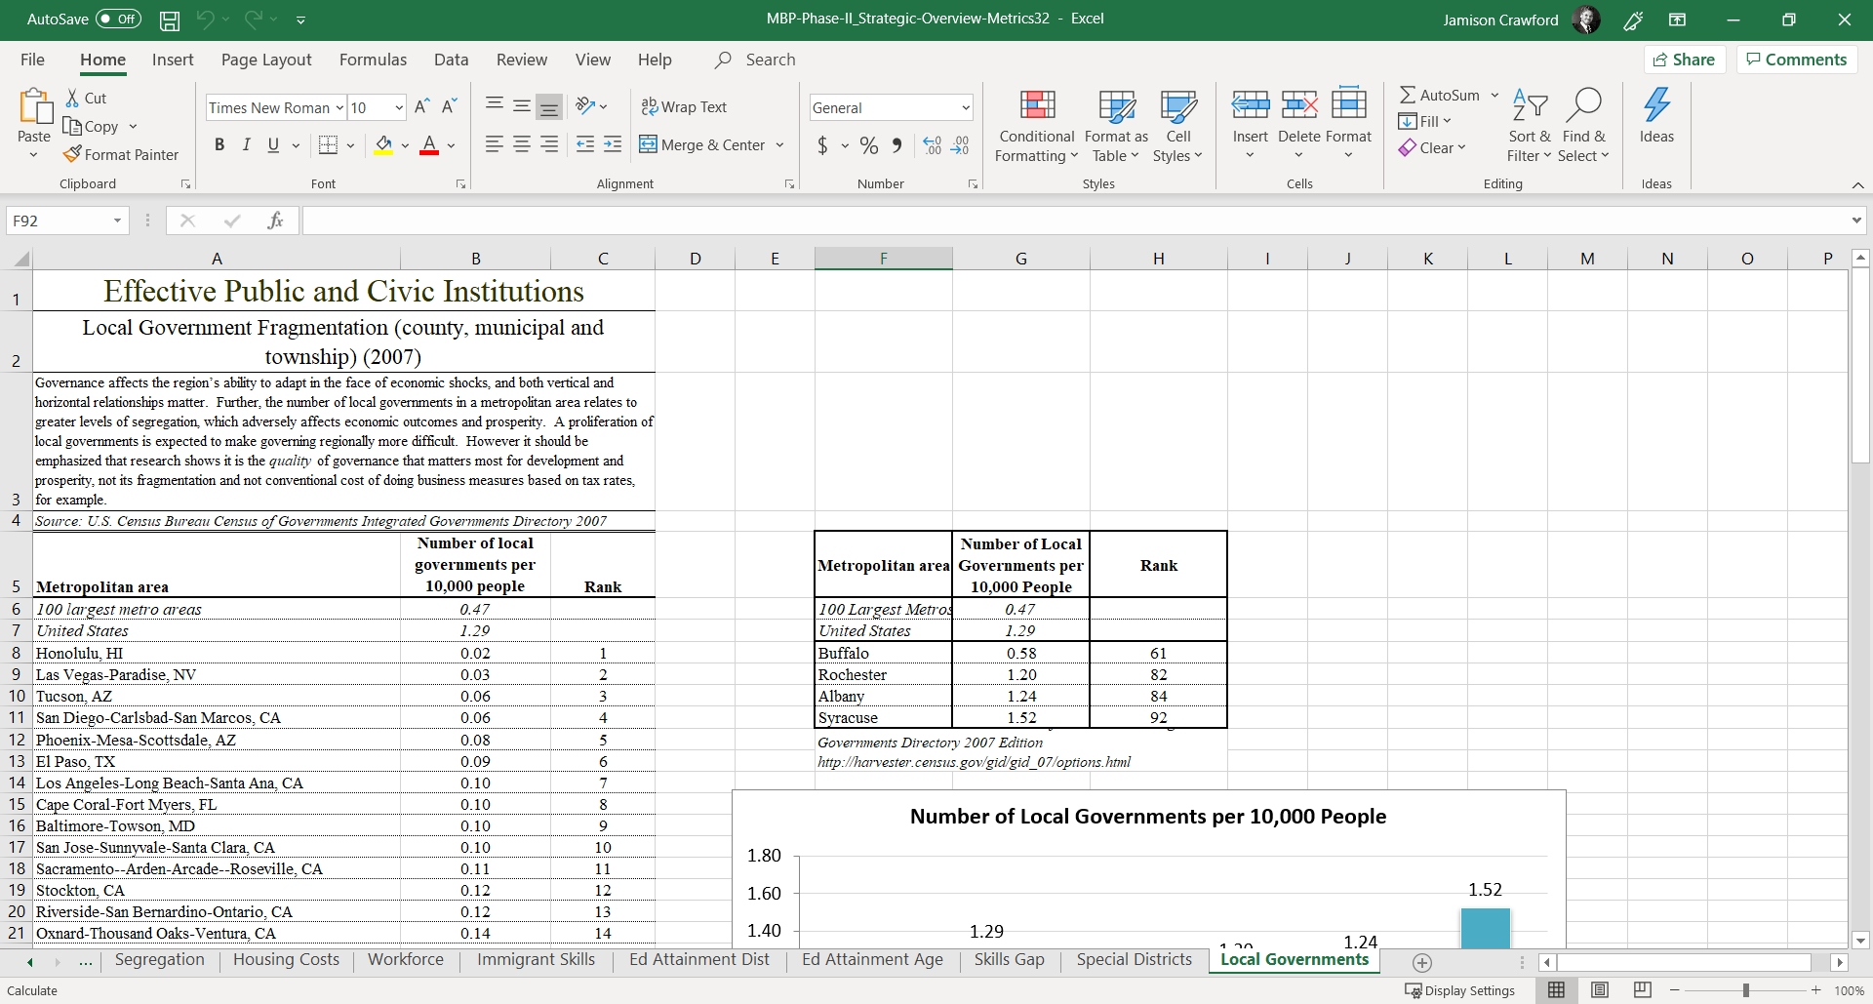
Task: Open the Review ribbon tab
Action: (x=522, y=60)
